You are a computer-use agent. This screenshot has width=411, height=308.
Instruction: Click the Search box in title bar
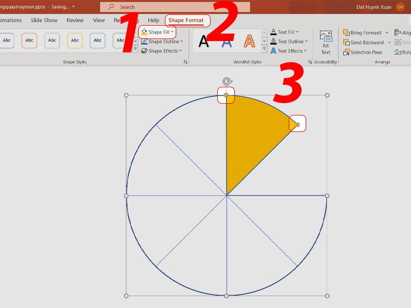click(x=175, y=7)
